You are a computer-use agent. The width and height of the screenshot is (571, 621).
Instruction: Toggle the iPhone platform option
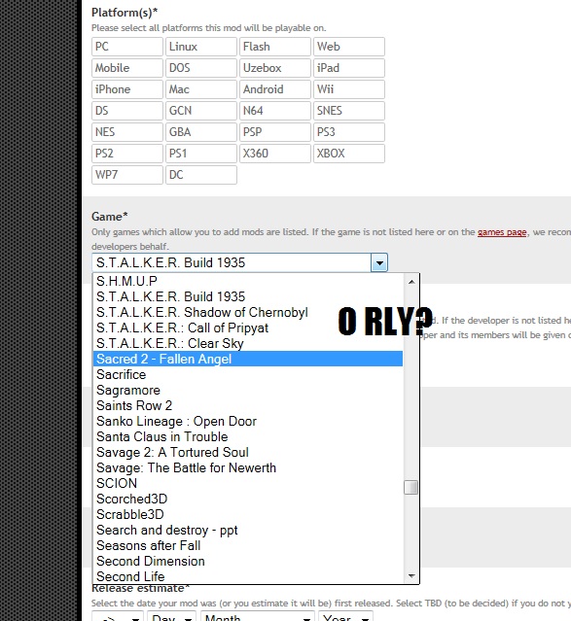click(x=127, y=89)
